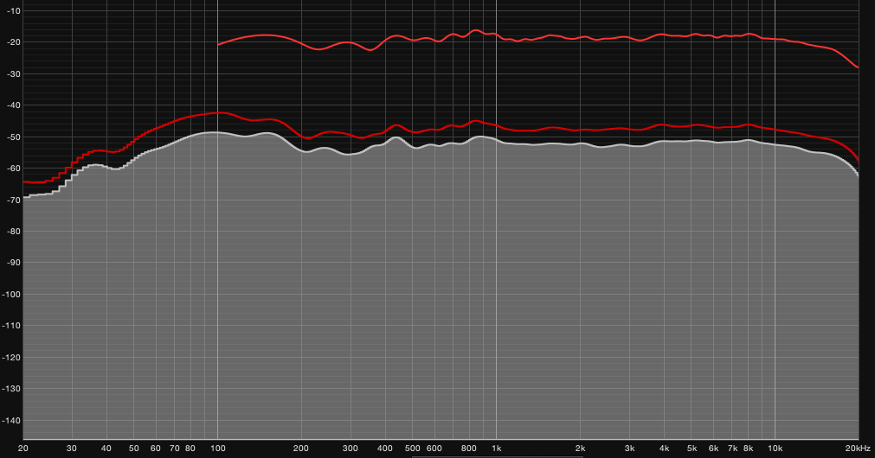Image resolution: width=875 pixels, height=458 pixels.
Task: Click the 7k frequency axis label
Action: [x=733, y=448]
